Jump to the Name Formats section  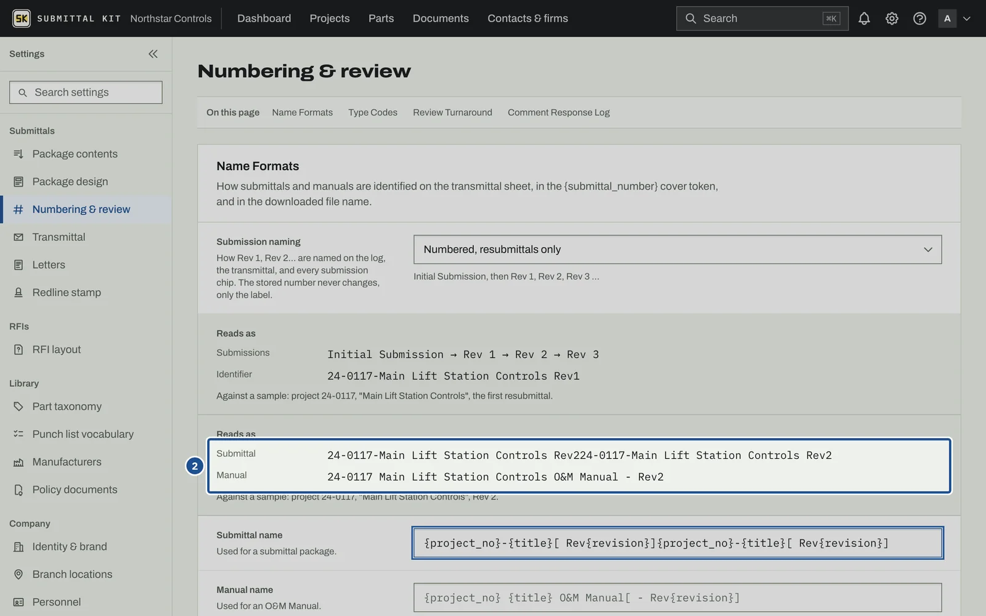302,113
